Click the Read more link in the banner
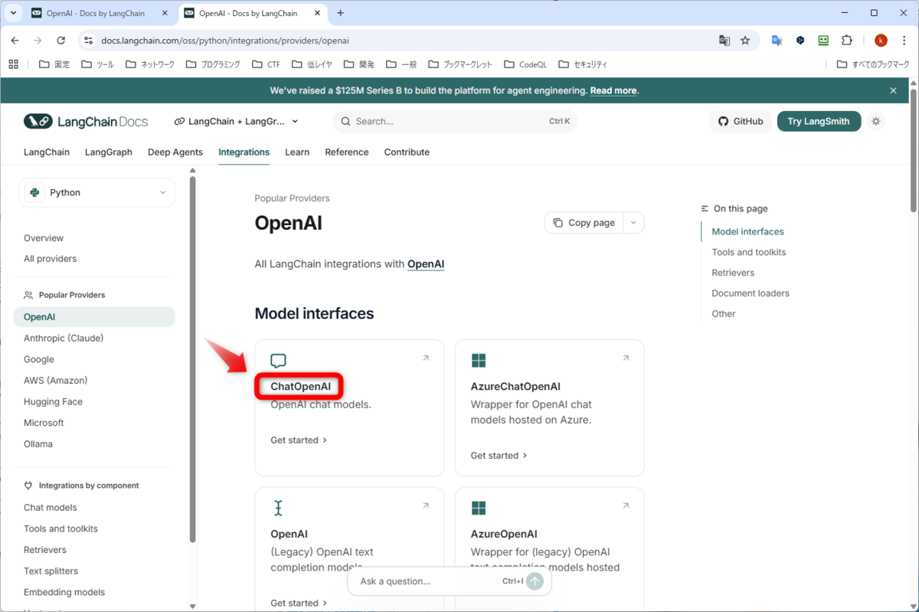Image resolution: width=919 pixels, height=612 pixels. pyautogui.click(x=613, y=90)
